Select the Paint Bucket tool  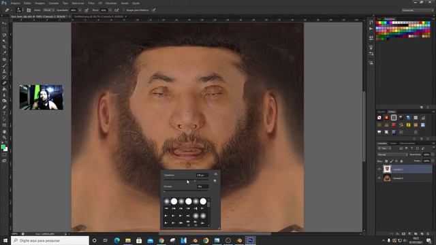(4, 89)
